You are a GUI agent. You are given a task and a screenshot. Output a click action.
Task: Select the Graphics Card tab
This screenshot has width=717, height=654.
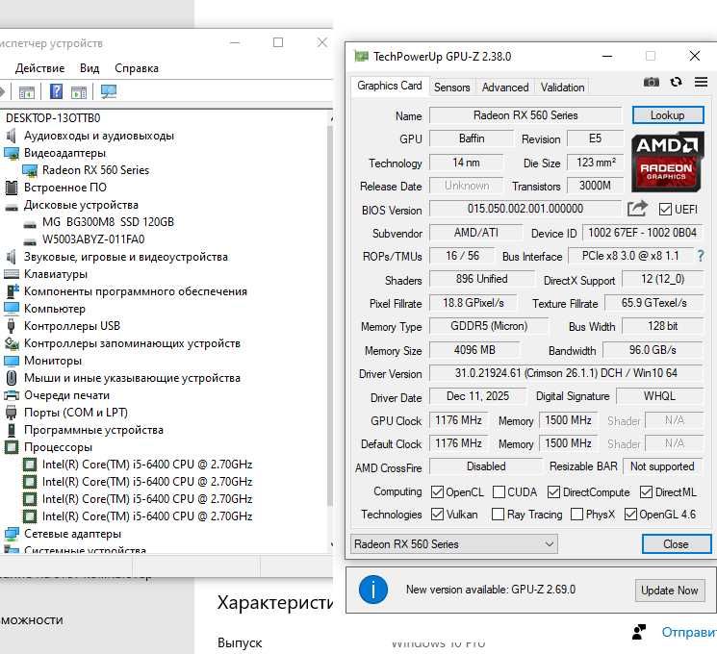390,86
